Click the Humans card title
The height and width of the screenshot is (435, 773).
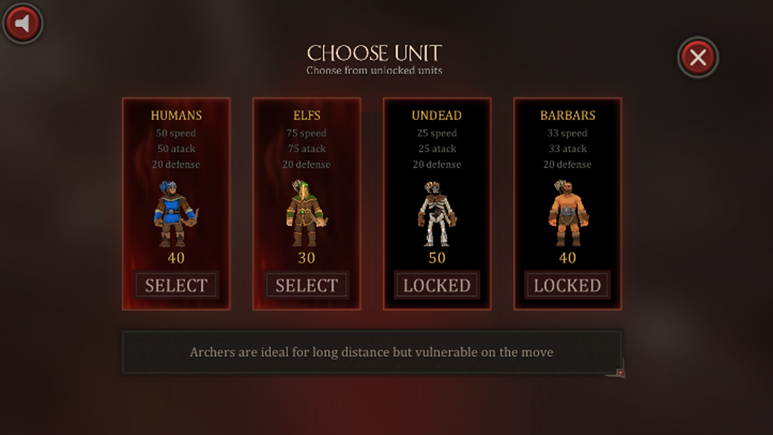(x=177, y=115)
